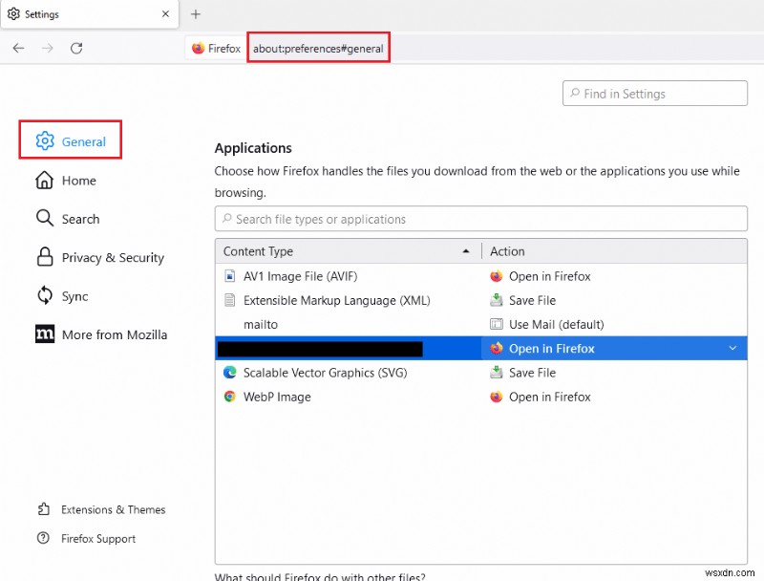Reload the current page
764x581 pixels.
click(76, 48)
